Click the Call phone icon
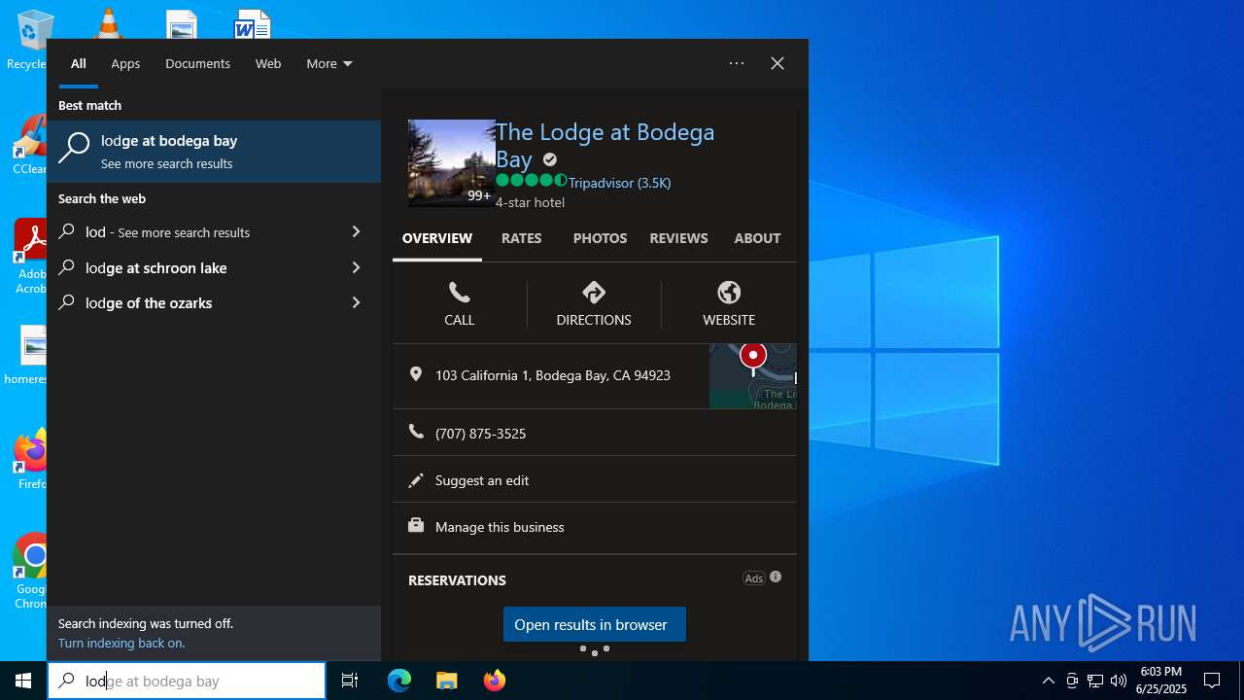 (460, 292)
